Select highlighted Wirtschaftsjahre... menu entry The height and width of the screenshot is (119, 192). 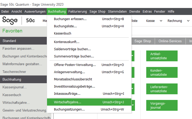tap(89, 102)
